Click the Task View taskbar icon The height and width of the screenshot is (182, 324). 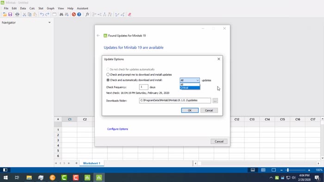pyautogui.click(x=17, y=177)
